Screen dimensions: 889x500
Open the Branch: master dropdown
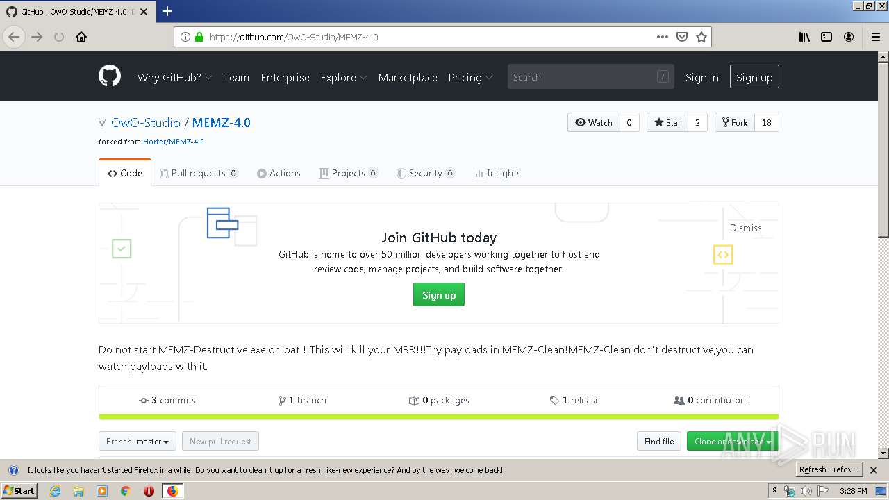click(x=138, y=442)
